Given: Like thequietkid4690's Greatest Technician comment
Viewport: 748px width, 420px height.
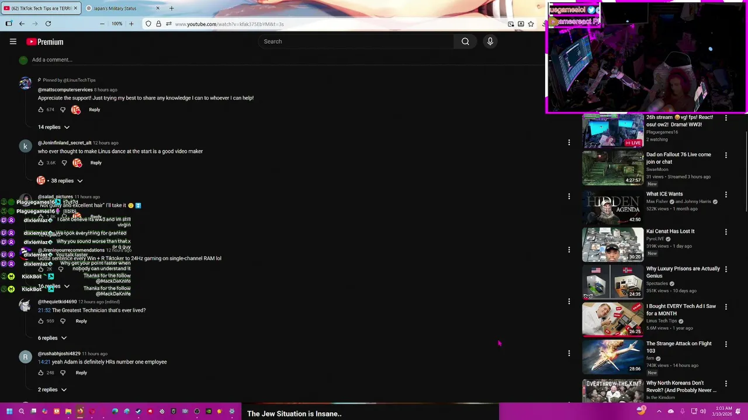Looking at the screenshot, I should (41, 321).
